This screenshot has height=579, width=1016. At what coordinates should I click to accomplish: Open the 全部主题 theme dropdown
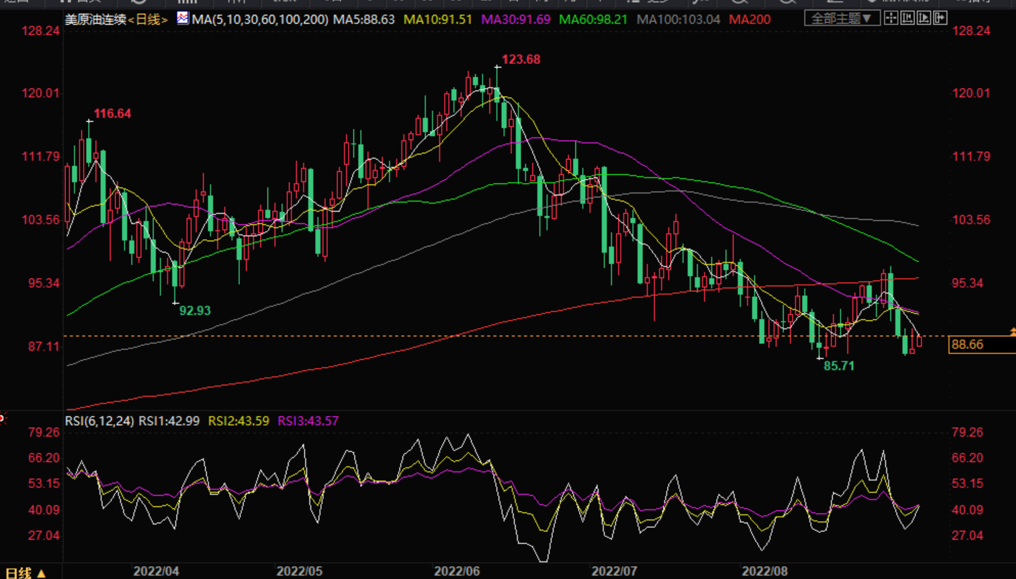coord(841,18)
